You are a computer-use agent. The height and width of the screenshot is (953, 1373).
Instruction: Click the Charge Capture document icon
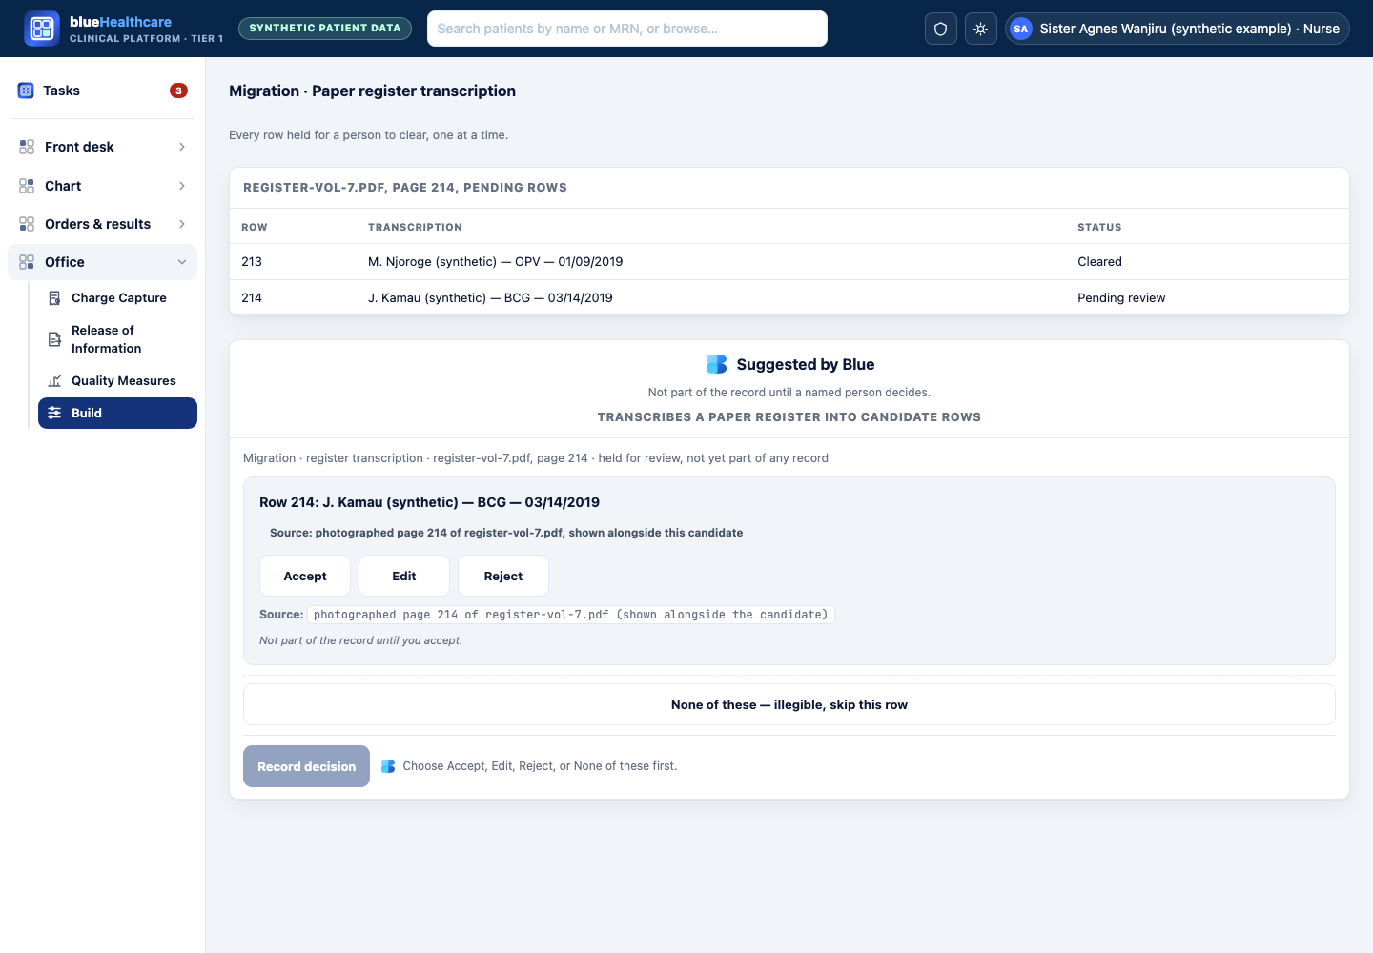click(x=55, y=298)
